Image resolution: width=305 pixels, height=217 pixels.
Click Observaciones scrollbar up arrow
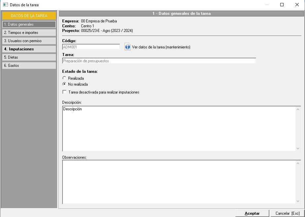[298, 163]
